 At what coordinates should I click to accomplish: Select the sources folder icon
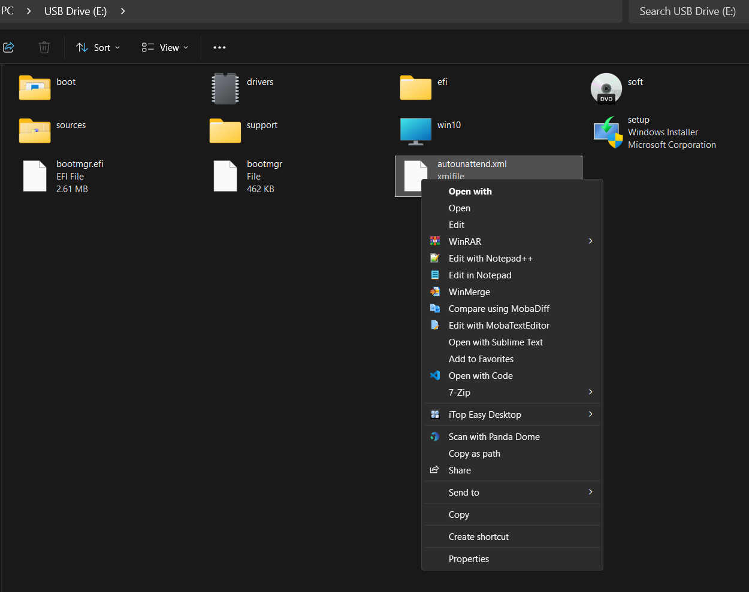point(35,130)
